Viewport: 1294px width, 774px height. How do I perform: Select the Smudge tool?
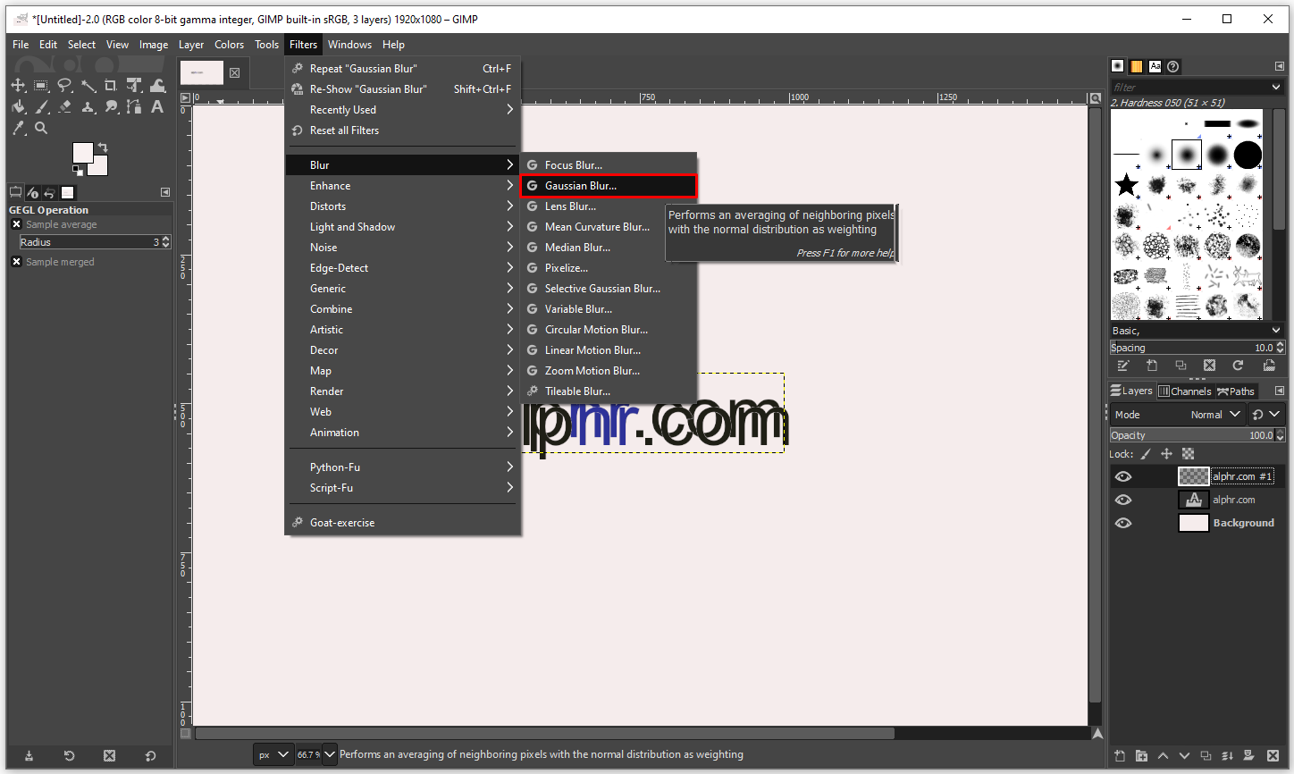(111, 107)
